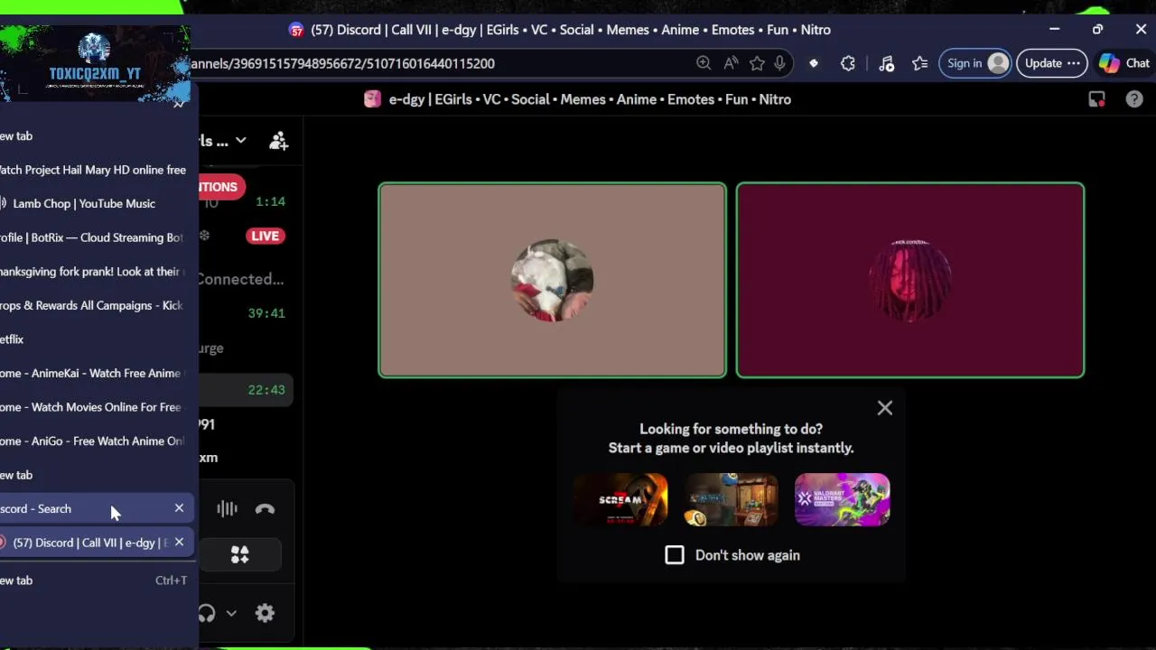1156x650 pixels.
Task: Open the Discord help question mark icon
Action: [1134, 99]
